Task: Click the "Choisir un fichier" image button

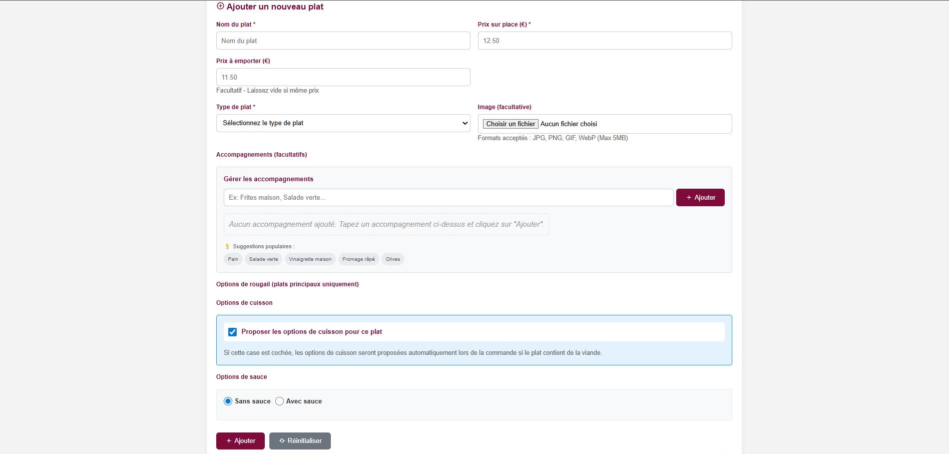Action: (x=510, y=124)
